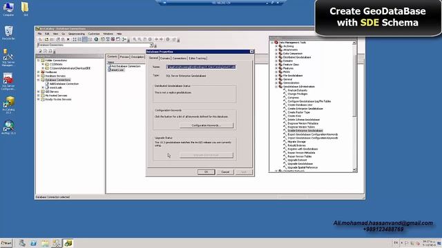Click the ArcToolbox scroll-down arrow
This screenshot has width=442, height=248.
pyautogui.click(x=354, y=170)
